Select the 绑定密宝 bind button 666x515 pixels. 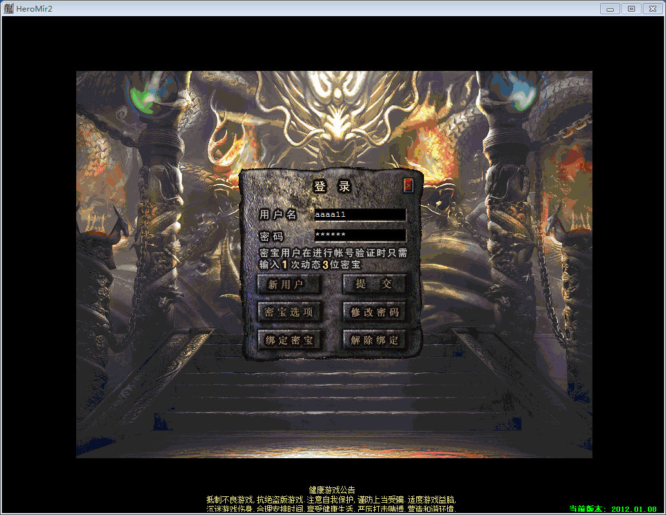click(288, 340)
